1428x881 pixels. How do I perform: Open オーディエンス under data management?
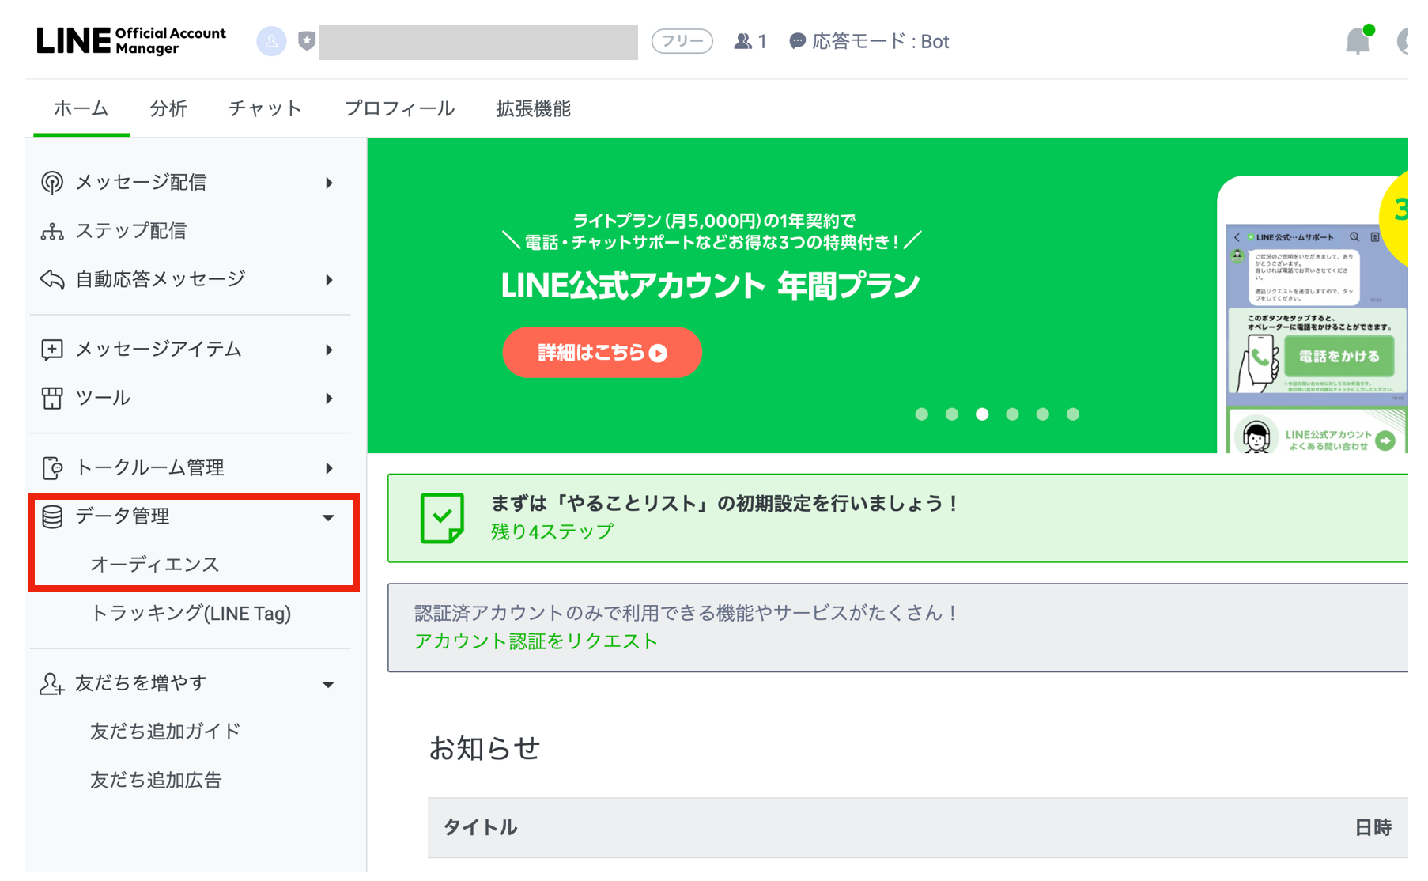[x=155, y=565]
